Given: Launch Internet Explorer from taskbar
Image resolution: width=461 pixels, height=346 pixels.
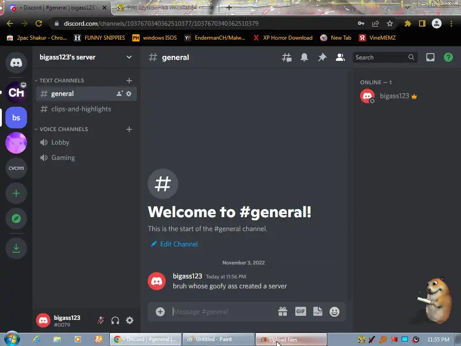Looking at the screenshot, I should click(36, 340).
